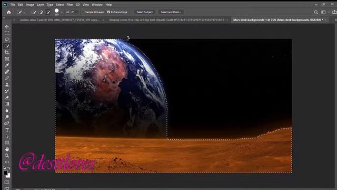
Task: Open the Image menu
Action: [30, 5]
